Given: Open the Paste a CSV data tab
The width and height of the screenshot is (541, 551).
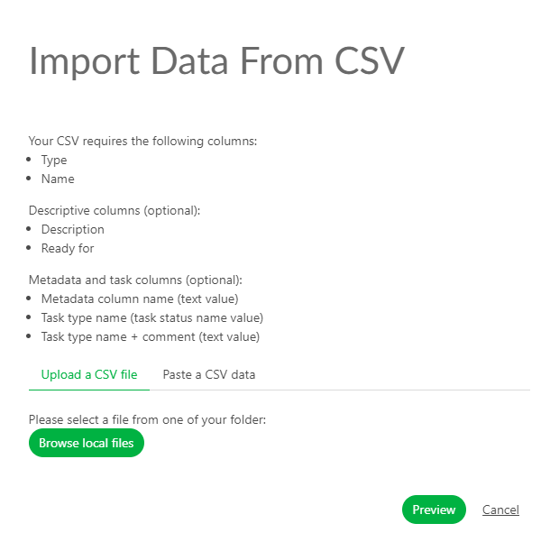Looking at the screenshot, I should click(209, 374).
